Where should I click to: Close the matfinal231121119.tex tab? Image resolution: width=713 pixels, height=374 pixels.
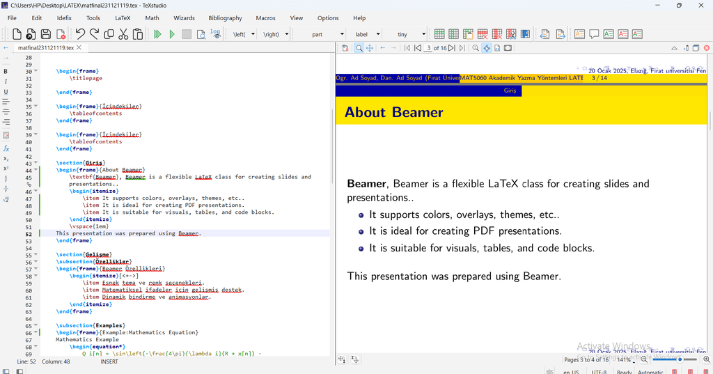[x=79, y=47]
